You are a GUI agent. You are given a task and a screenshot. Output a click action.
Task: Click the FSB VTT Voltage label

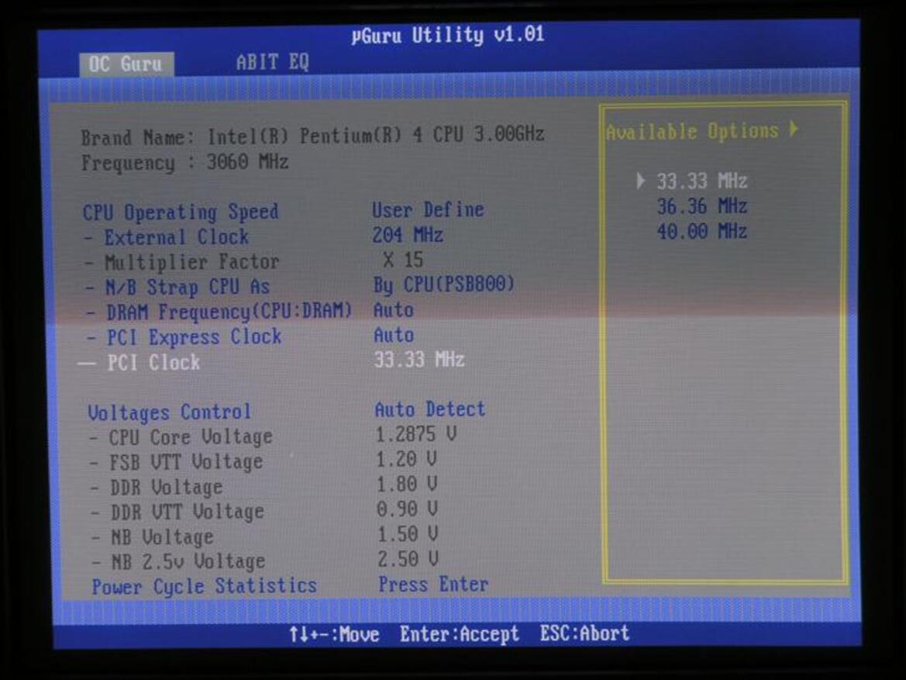186,463
